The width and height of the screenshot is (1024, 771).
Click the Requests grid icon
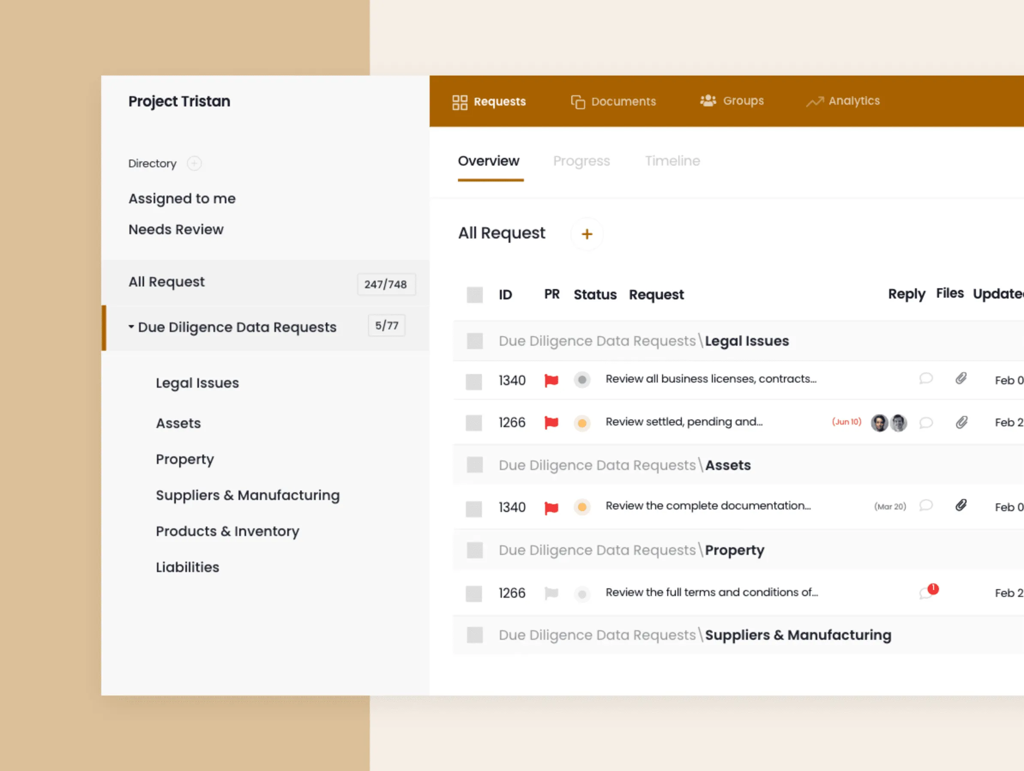(459, 102)
